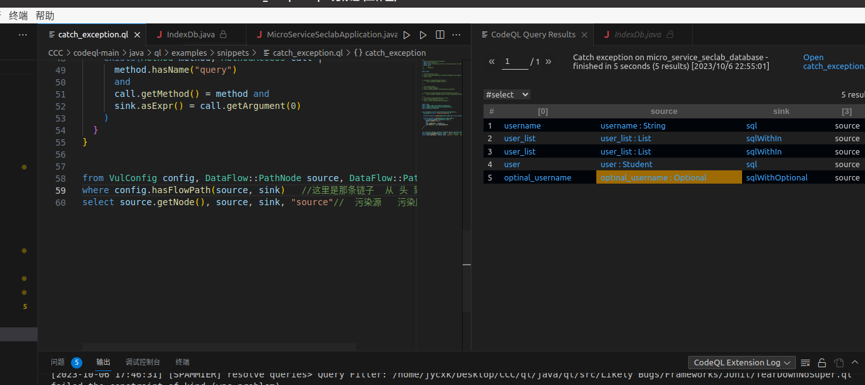865x385 pixels.
Task: Go to next results page
Action: pos(548,62)
